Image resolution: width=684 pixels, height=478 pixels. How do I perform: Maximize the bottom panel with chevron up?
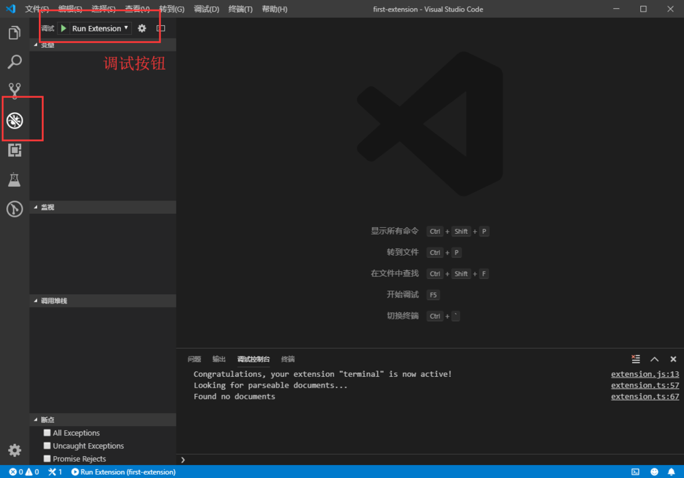point(655,359)
